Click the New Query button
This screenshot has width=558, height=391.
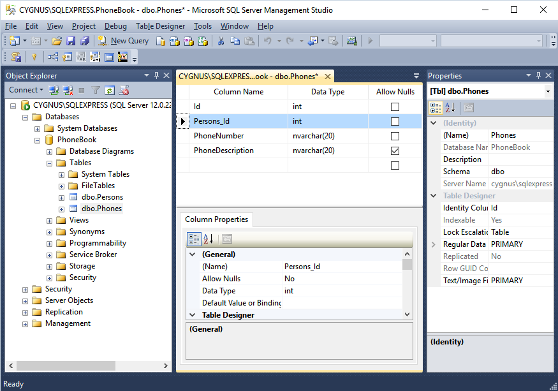click(x=124, y=41)
